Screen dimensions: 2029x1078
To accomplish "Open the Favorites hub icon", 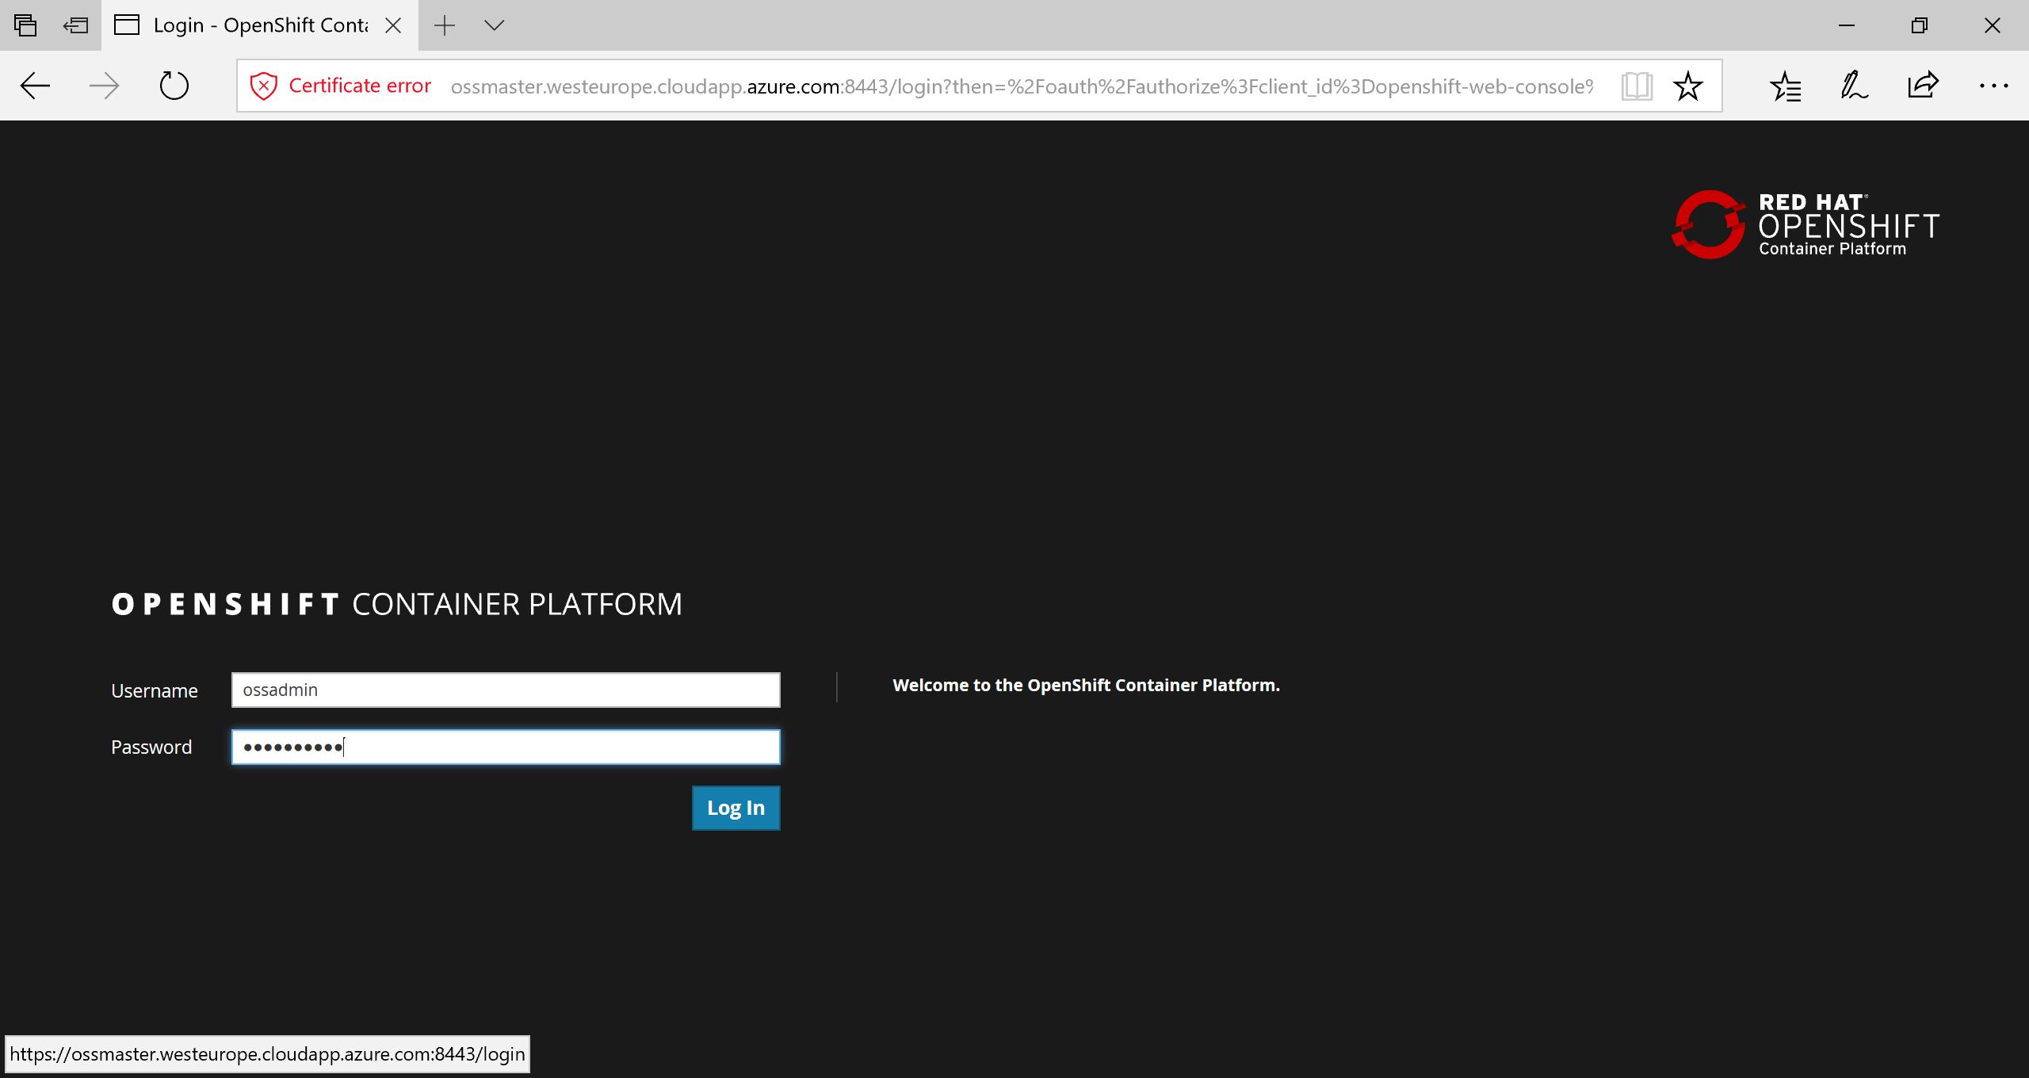I will (x=1786, y=86).
